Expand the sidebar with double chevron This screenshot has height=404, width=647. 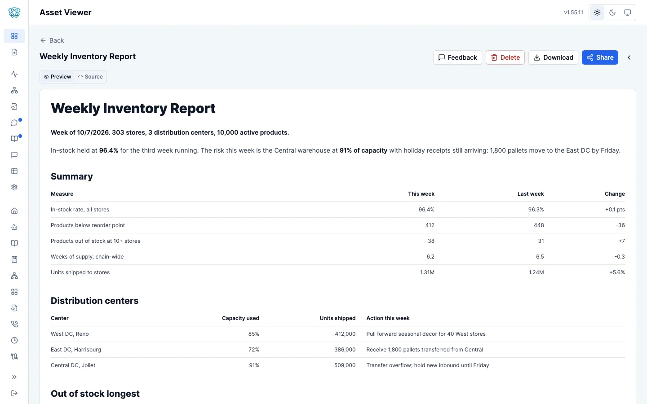click(x=14, y=377)
